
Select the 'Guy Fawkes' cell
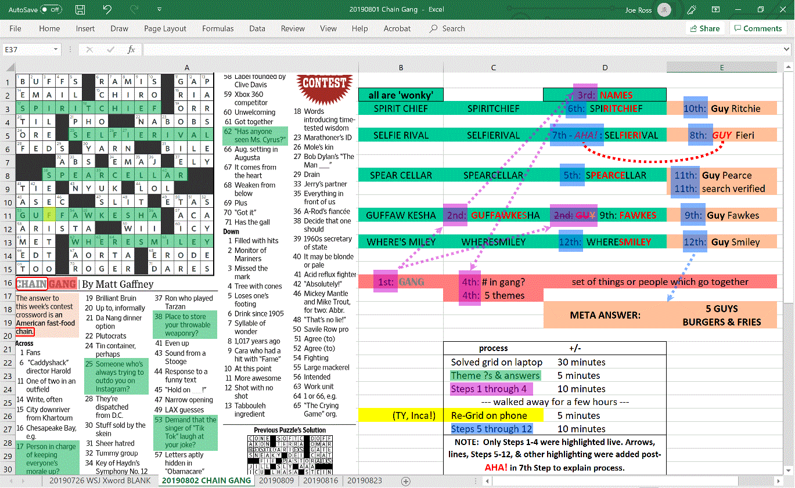(x=721, y=215)
